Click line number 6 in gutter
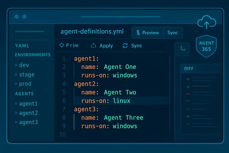The width and height of the screenshot is (229, 153). (x=64, y=101)
